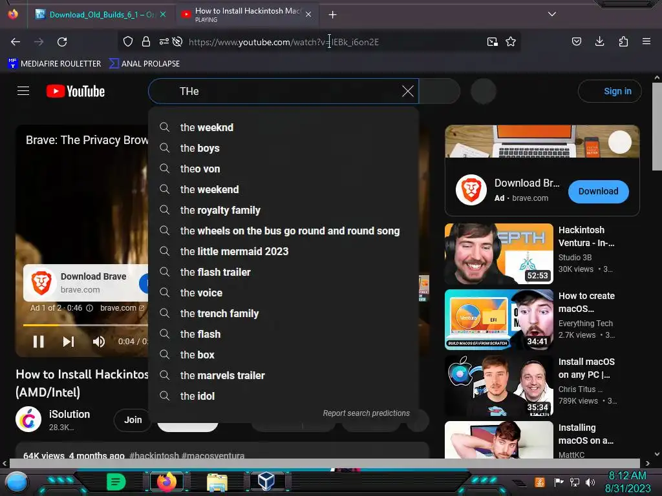
Task: Open the Start orb on taskbar
Action: pyautogui.click(x=17, y=482)
